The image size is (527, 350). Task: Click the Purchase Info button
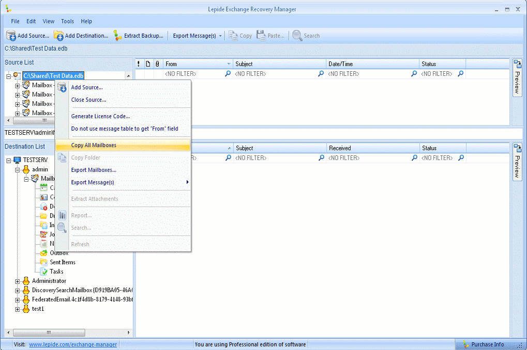pos(484,344)
